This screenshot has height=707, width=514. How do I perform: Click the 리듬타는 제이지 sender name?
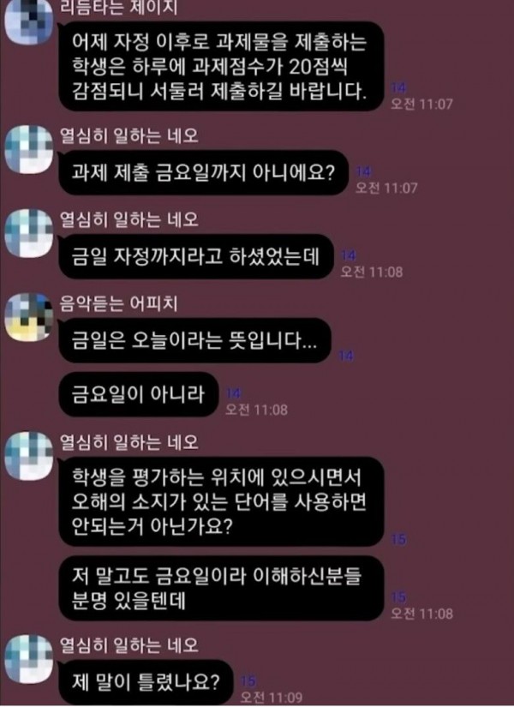[x=119, y=8]
